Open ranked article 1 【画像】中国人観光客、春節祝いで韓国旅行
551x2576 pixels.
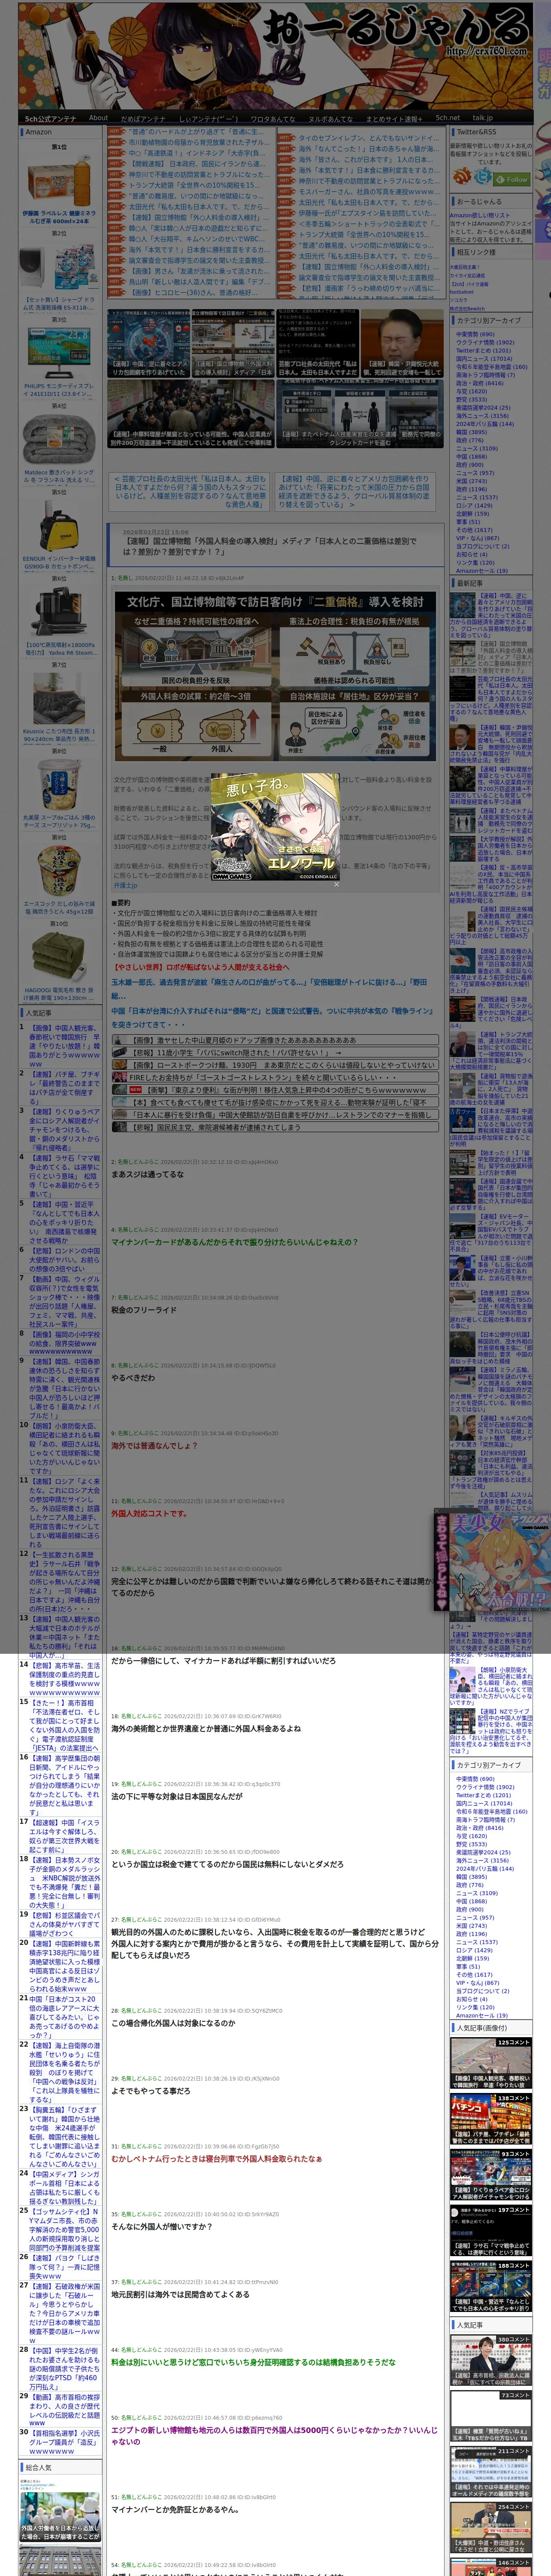coord(63,1046)
